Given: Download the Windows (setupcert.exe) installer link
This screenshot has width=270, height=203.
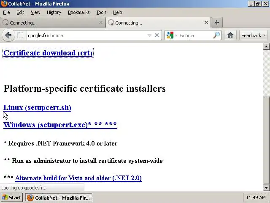Looking at the screenshot, I should point(60,125).
